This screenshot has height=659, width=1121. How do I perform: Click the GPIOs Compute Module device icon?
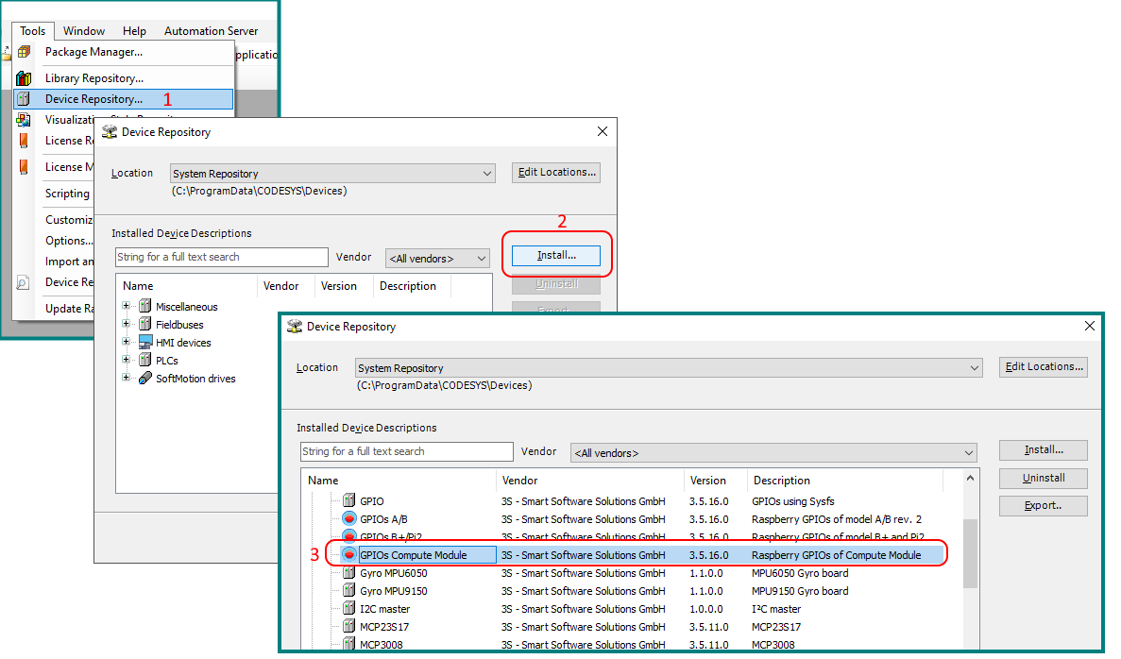tap(348, 555)
